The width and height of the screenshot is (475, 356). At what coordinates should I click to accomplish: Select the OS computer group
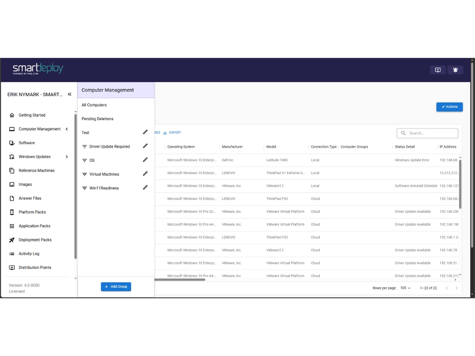(x=92, y=160)
